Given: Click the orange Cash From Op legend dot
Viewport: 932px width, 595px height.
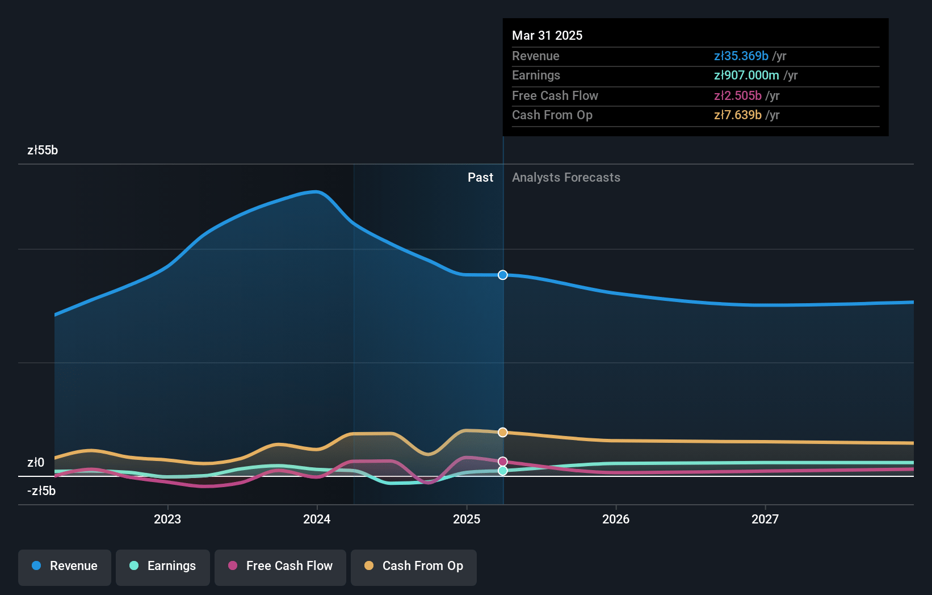Looking at the screenshot, I should [369, 565].
